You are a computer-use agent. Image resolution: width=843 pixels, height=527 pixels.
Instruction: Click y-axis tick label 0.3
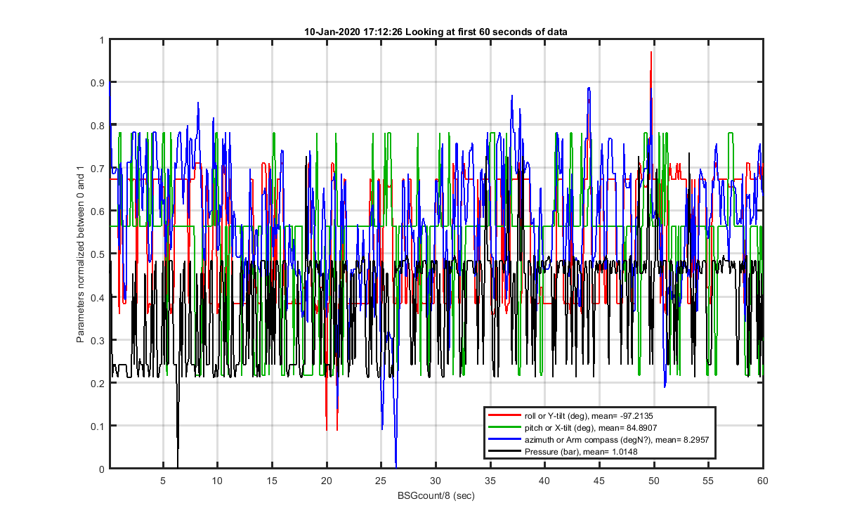98,340
